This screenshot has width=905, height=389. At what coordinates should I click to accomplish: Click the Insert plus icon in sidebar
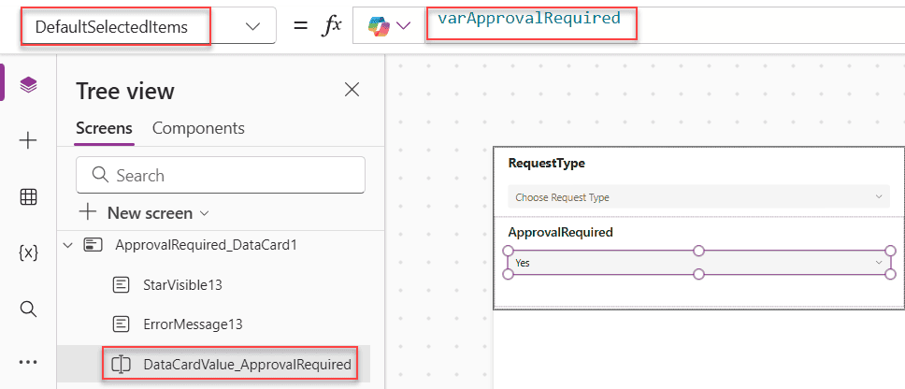(x=28, y=141)
